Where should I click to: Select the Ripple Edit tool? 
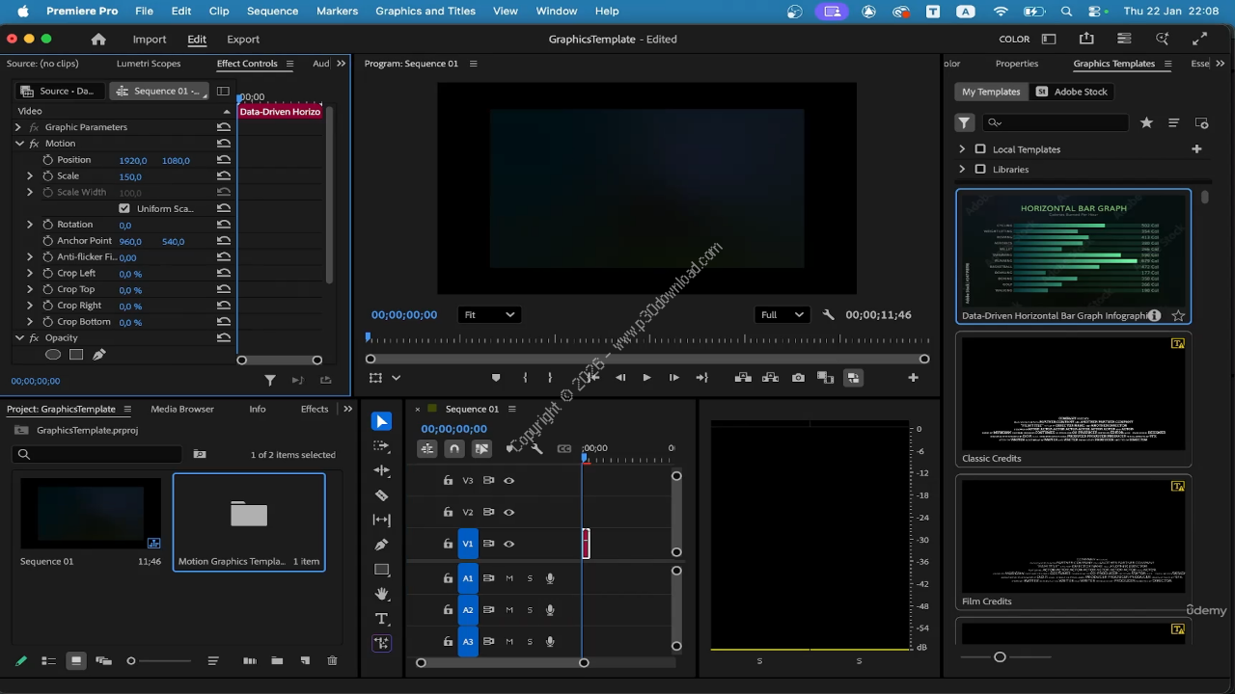[x=382, y=470]
